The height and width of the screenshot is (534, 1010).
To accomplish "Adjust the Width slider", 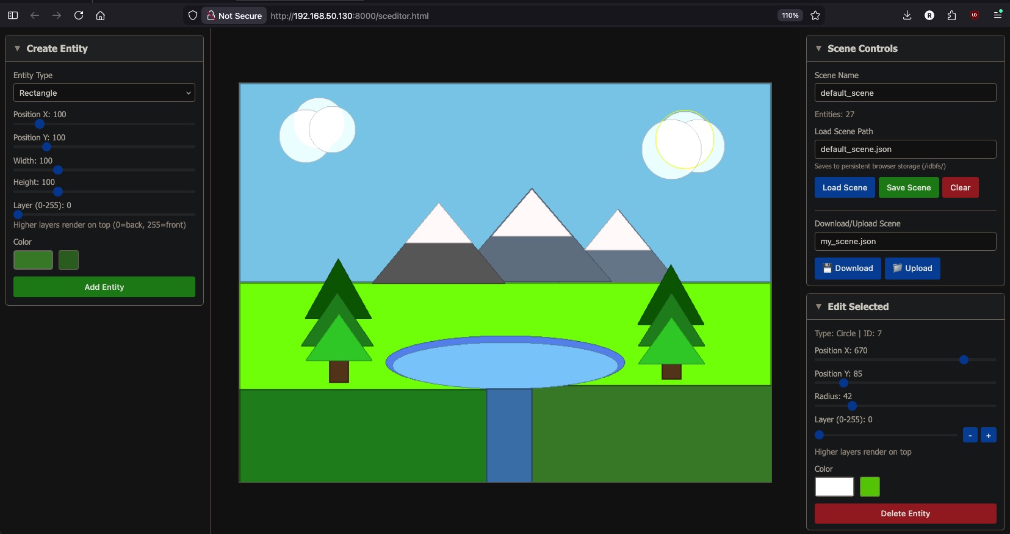I will [104, 170].
